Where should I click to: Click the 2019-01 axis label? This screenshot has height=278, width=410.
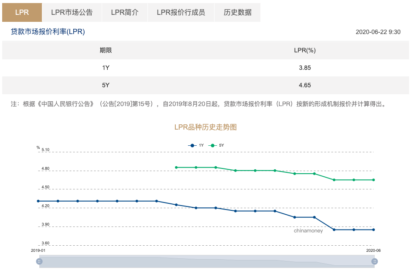click(x=38, y=251)
